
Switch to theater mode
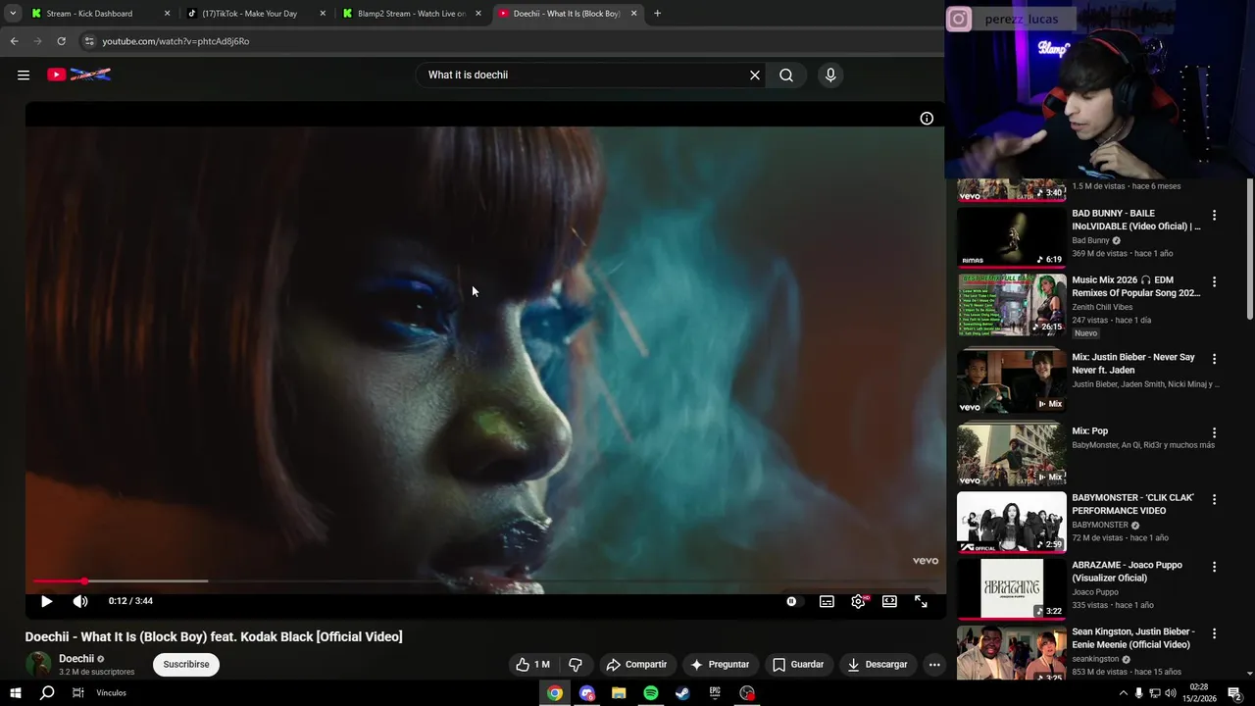click(889, 601)
